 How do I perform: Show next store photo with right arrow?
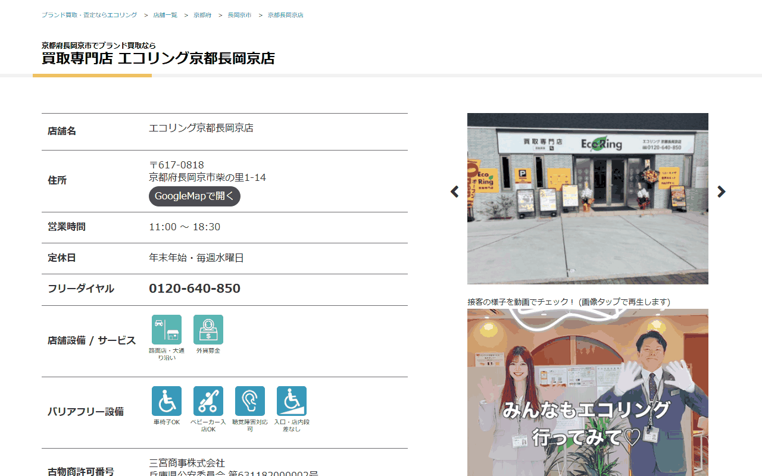[722, 192]
